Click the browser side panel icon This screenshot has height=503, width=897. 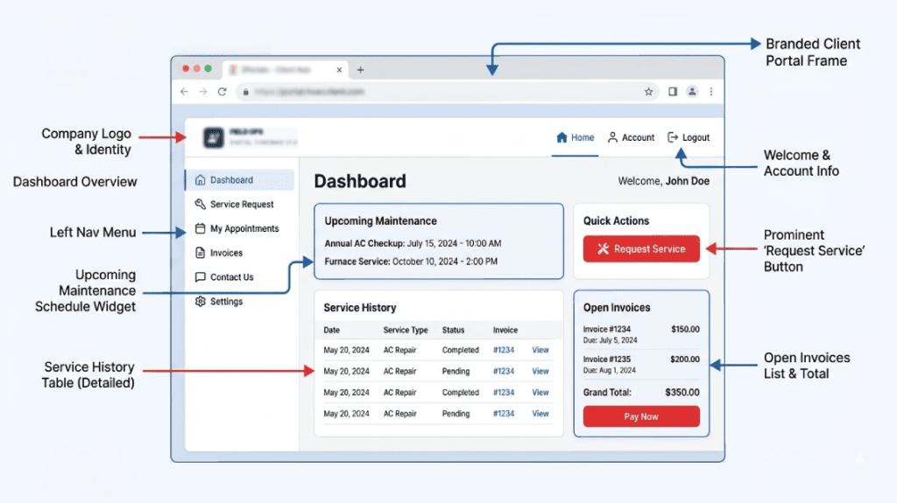[673, 92]
